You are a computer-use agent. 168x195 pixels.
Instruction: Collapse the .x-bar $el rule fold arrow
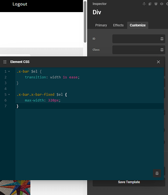click(9, 71)
